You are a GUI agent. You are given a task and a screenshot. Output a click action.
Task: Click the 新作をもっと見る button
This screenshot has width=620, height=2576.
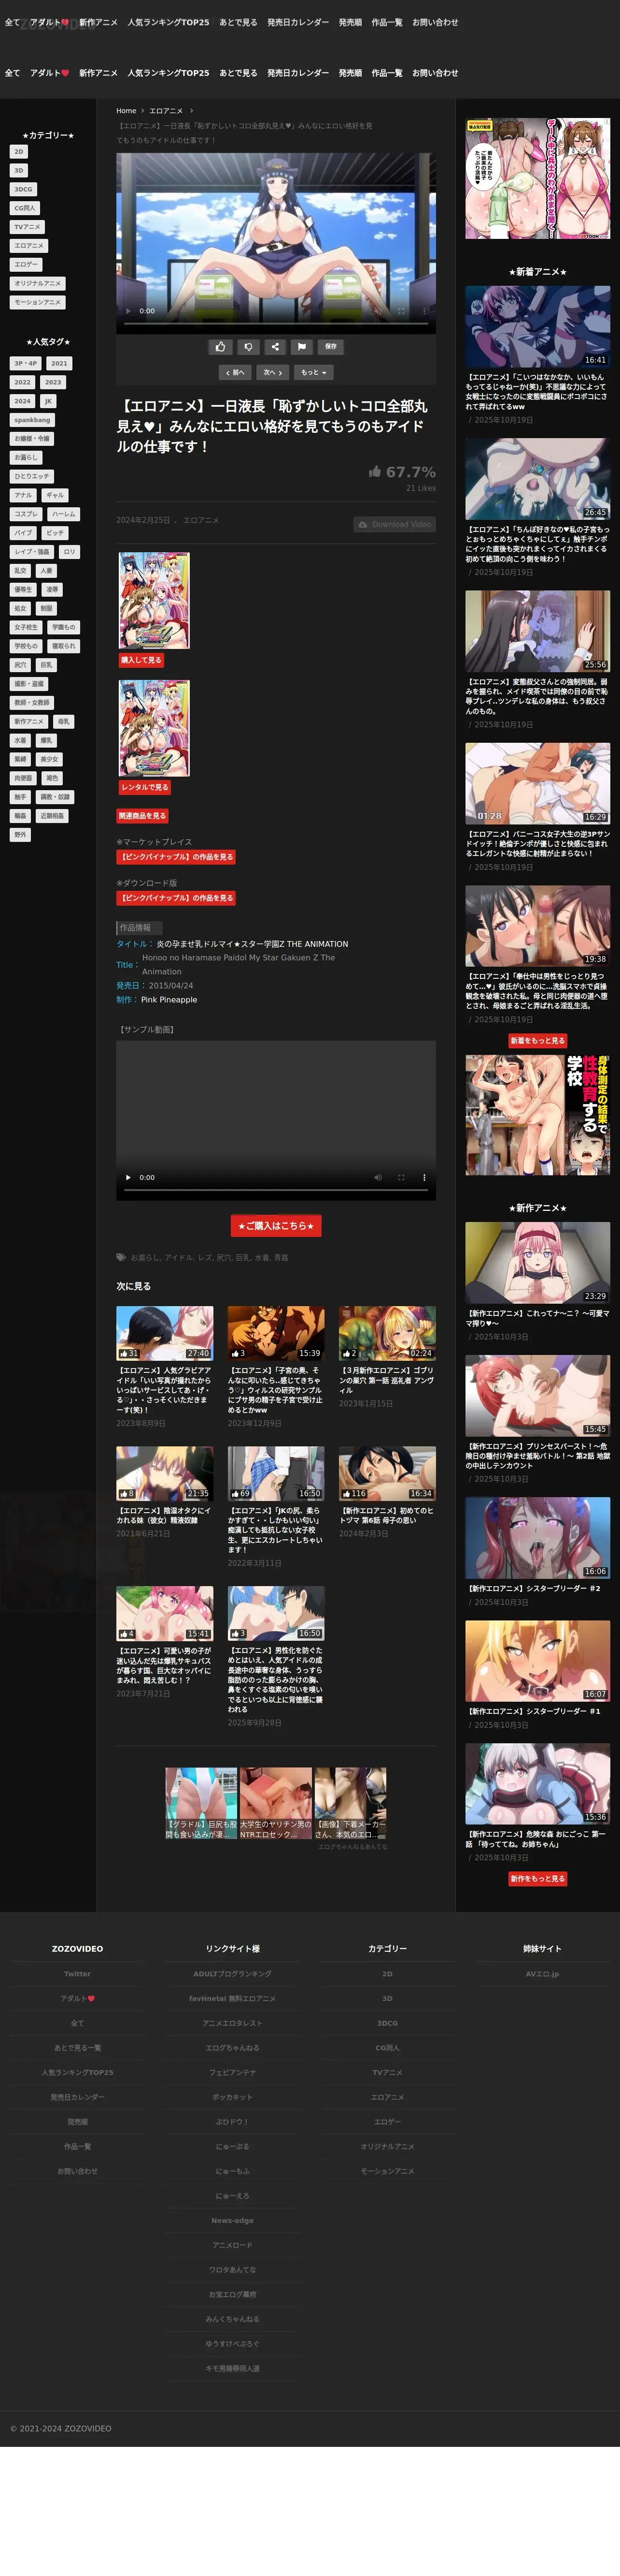pyautogui.click(x=537, y=1878)
